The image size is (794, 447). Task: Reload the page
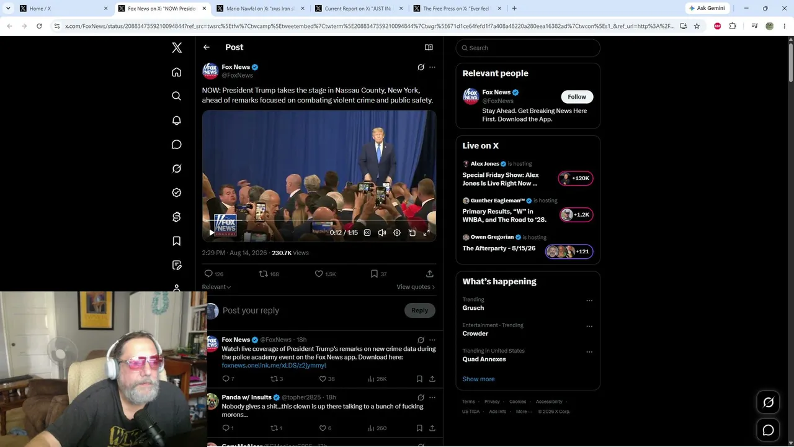(39, 26)
